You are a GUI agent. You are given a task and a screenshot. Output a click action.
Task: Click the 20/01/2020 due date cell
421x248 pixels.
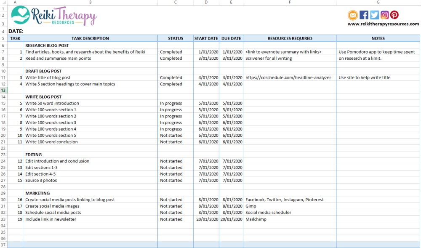(x=231, y=219)
